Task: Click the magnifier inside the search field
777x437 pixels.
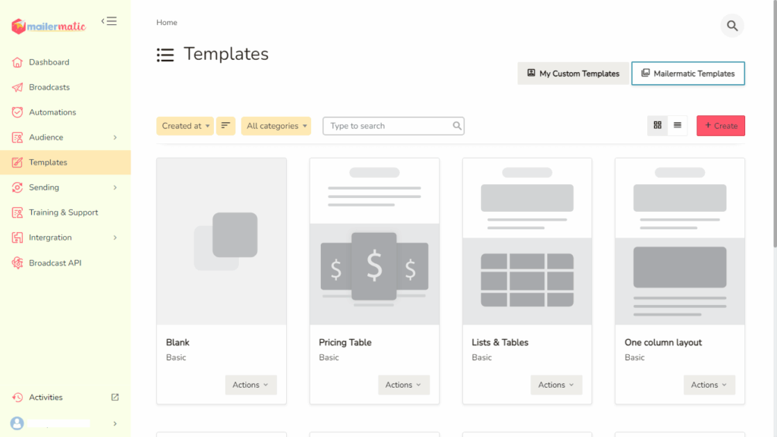Action: coord(457,126)
